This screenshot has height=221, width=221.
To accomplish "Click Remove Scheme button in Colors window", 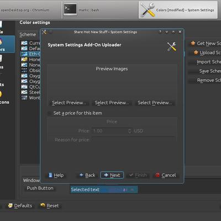I will point(205,80).
